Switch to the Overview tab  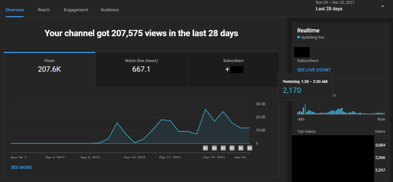pos(15,10)
